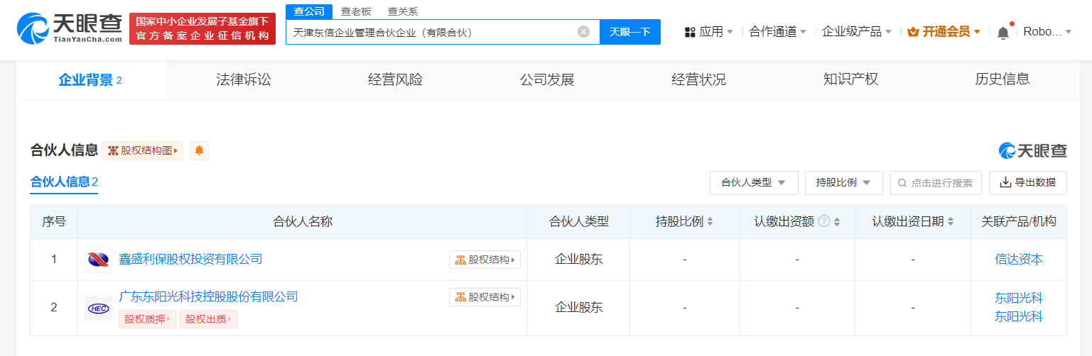Sort by 认缴出资额 column
This screenshot has height=356, width=1092.
837,222
